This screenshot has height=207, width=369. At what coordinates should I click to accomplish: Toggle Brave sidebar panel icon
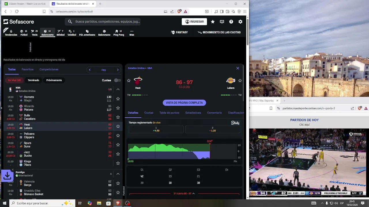tap(222, 11)
